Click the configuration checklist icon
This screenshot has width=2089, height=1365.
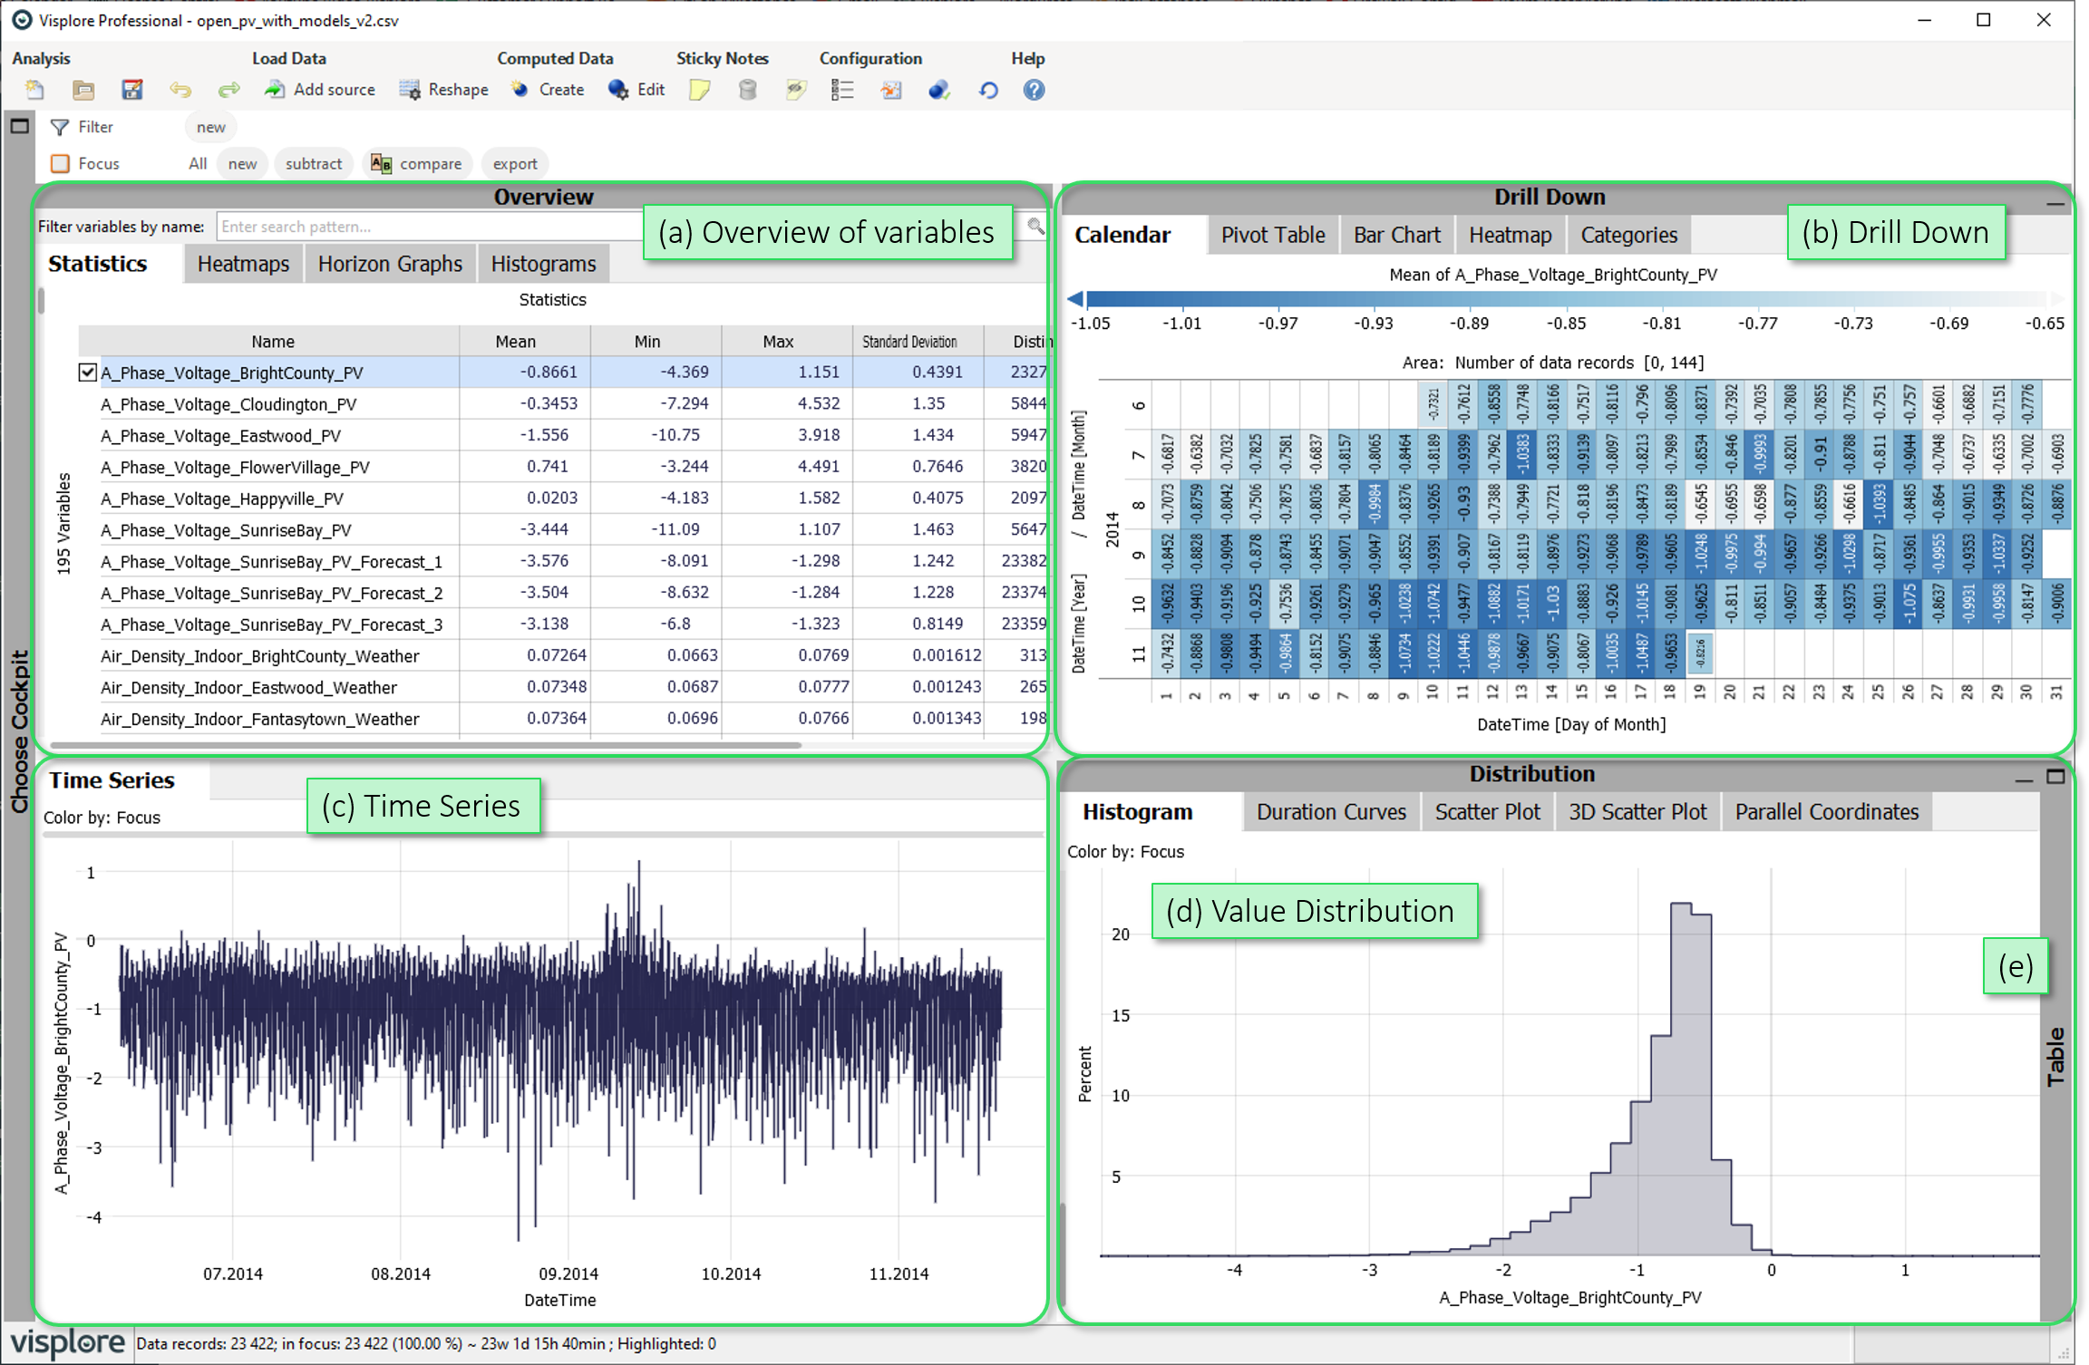(842, 90)
